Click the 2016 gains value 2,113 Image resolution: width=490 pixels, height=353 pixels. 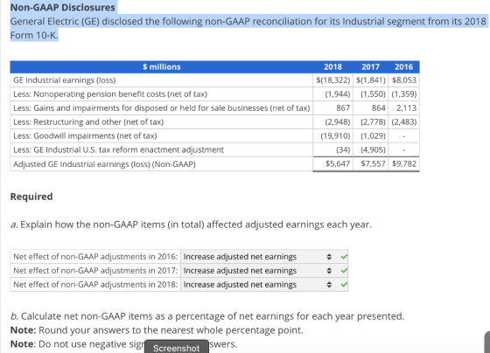(407, 108)
